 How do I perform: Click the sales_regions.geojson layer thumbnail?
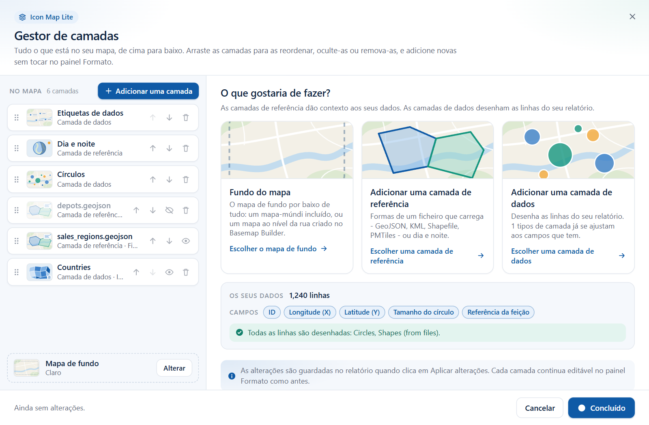click(39, 241)
